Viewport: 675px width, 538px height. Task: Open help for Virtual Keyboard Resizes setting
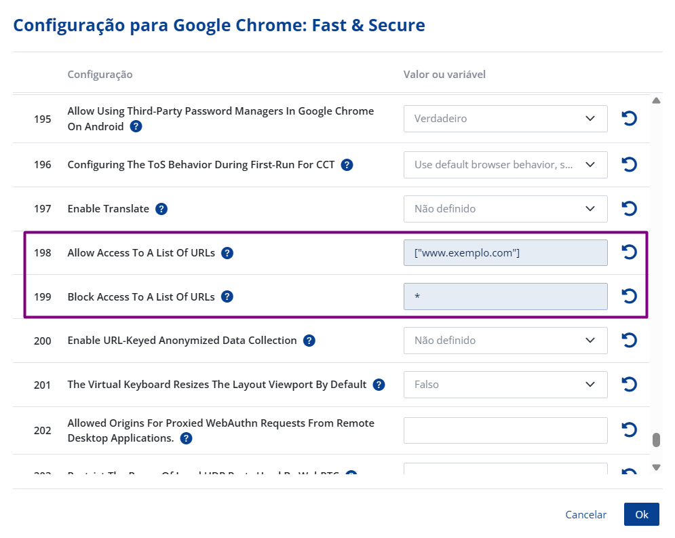point(379,385)
